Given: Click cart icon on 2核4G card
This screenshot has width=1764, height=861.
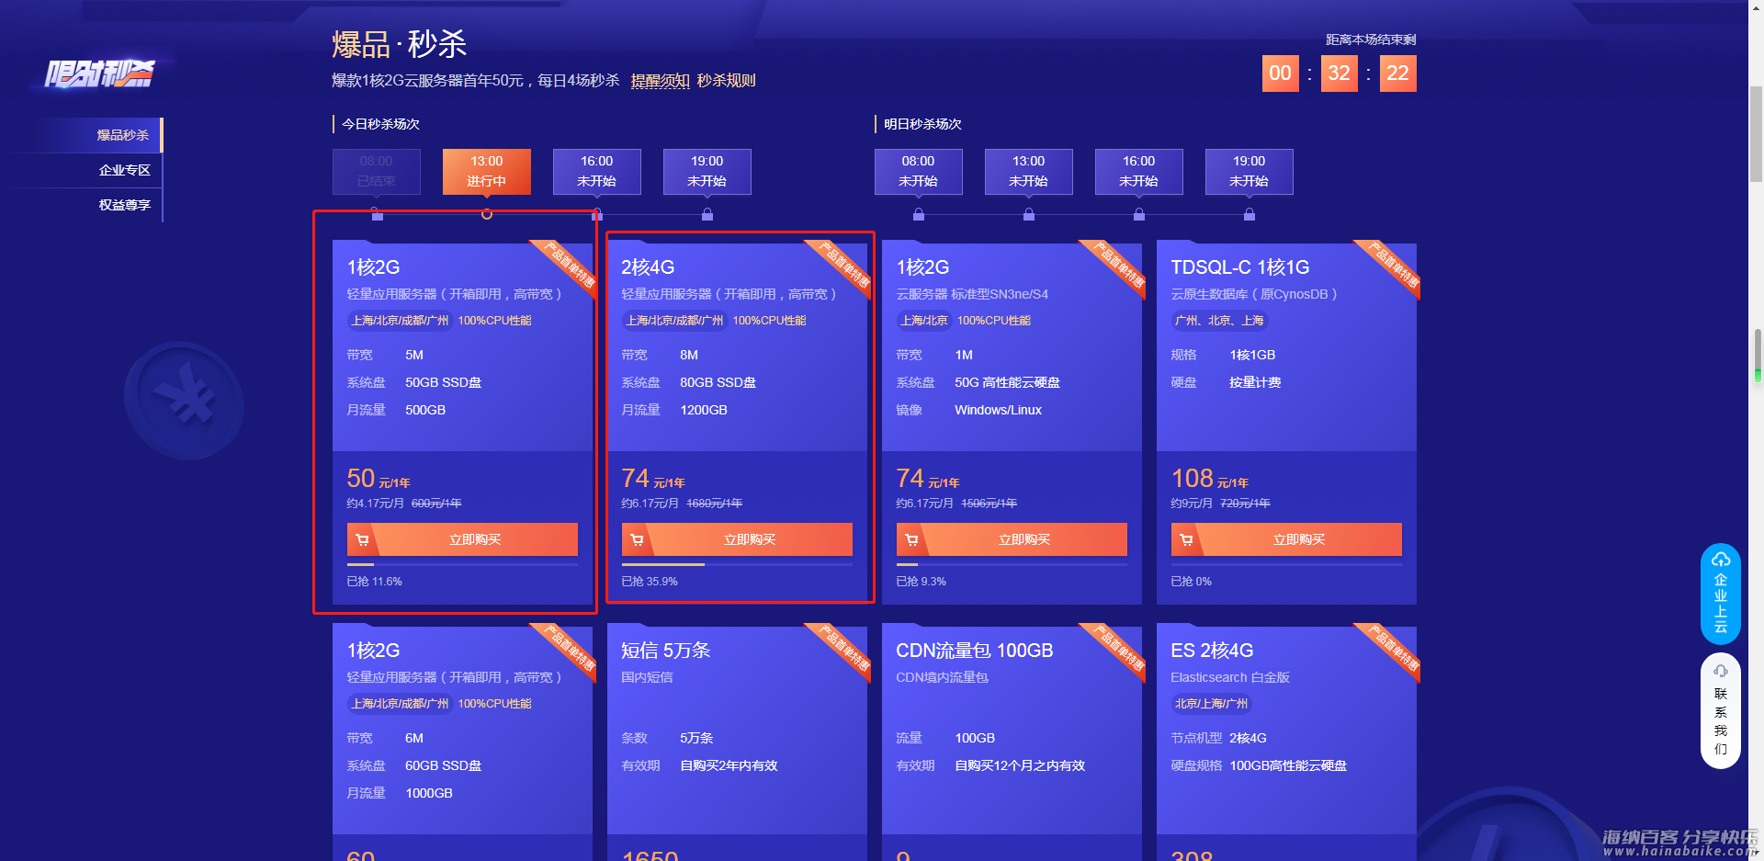Looking at the screenshot, I should pos(637,539).
